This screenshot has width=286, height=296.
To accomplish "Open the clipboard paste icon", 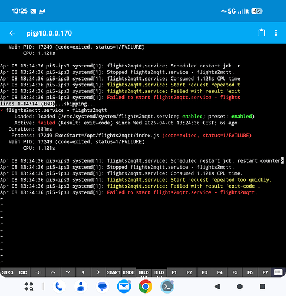I will (262, 33).
